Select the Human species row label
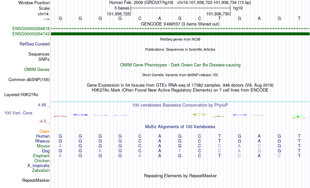The image size is (310, 188). coord(43,136)
